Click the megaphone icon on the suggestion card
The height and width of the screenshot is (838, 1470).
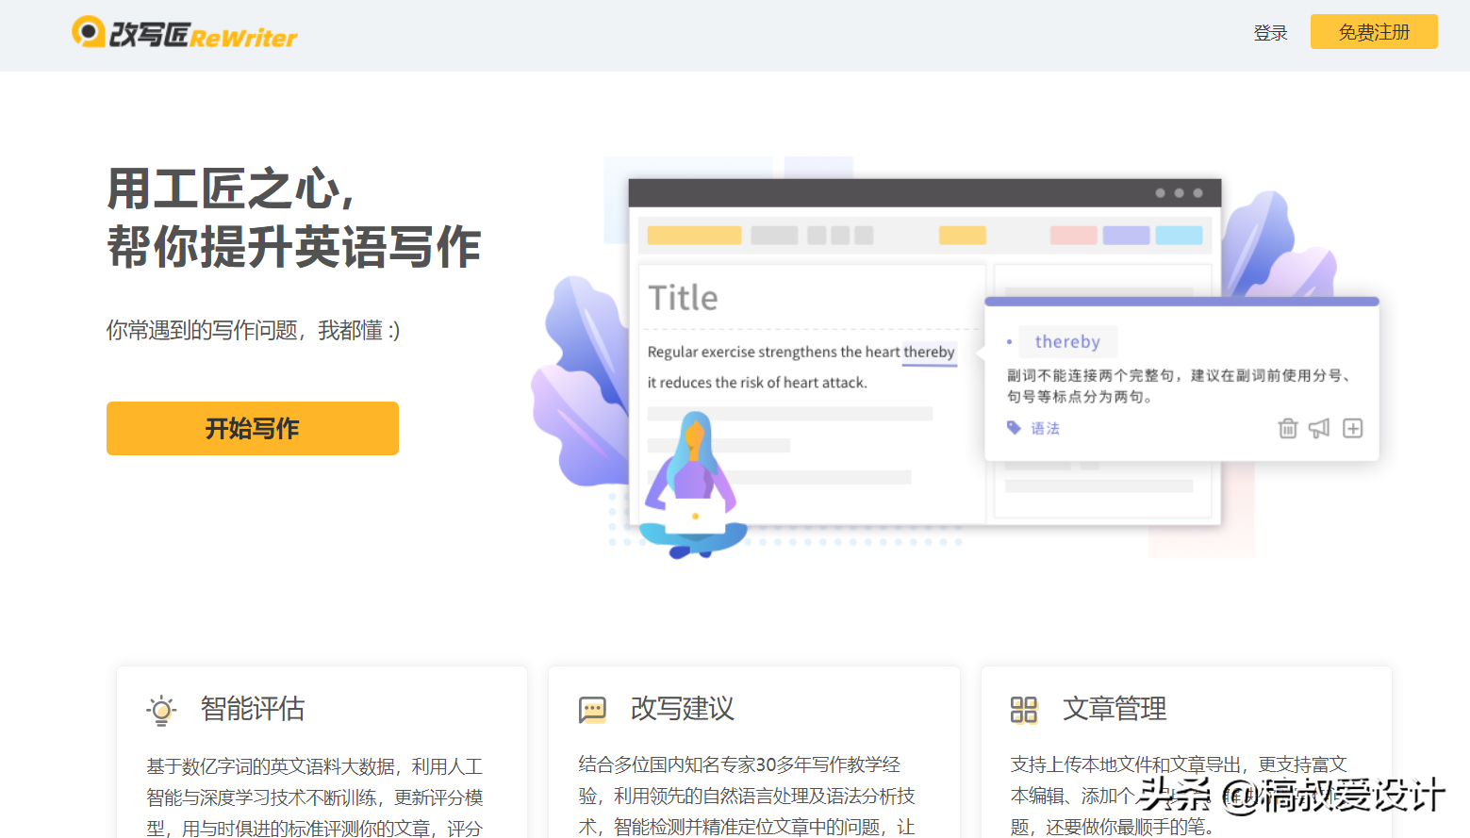coord(1319,428)
